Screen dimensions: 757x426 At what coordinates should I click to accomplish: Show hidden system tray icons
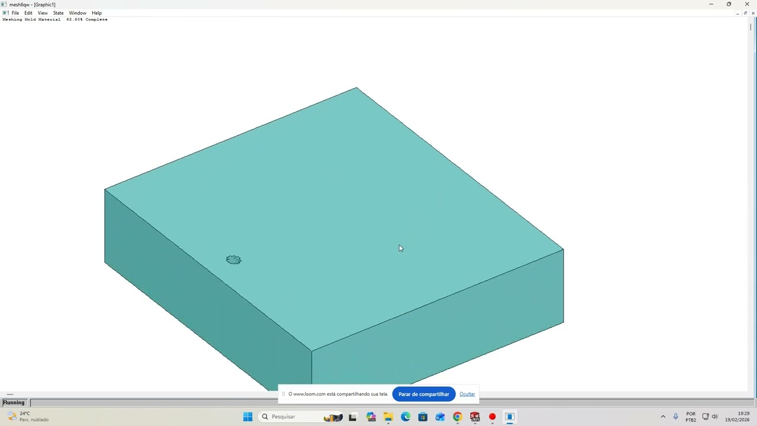point(663,417)
